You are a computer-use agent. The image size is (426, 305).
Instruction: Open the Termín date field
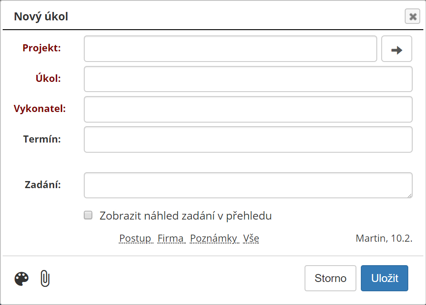click(x=248, y=139)
